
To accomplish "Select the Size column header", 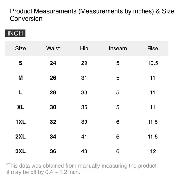I will point(21,48).
